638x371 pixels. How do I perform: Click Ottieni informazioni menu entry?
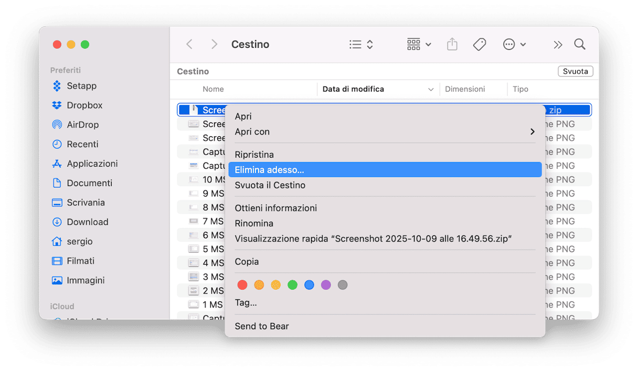coord(275,208)
